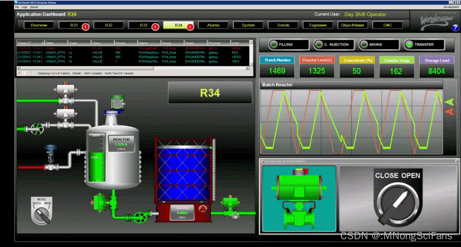
Task: Open the System tab
Action: [x=248, y=25]
